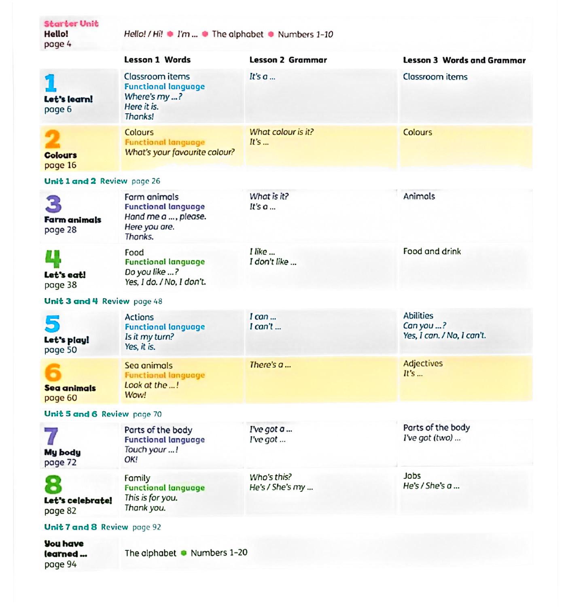
Task: Click the purple number 7 My body icon
Action: pyautogui.click(x=51, y=436)
